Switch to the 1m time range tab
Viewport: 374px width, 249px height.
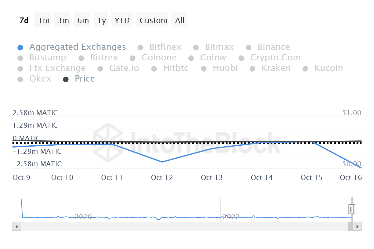click(43, 20)
